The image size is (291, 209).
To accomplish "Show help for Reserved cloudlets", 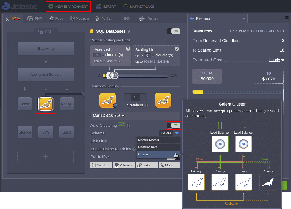I will point(128,49).
